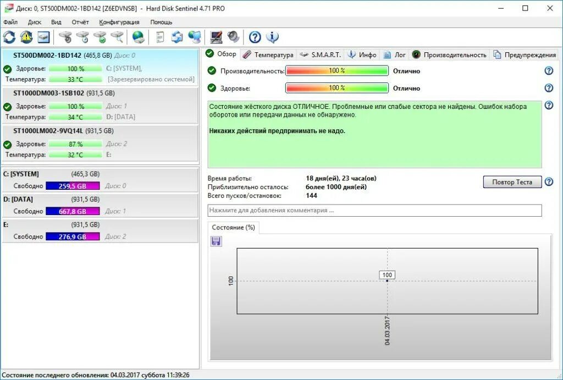Click the blue question mark toolbar icon

[255, 37]
